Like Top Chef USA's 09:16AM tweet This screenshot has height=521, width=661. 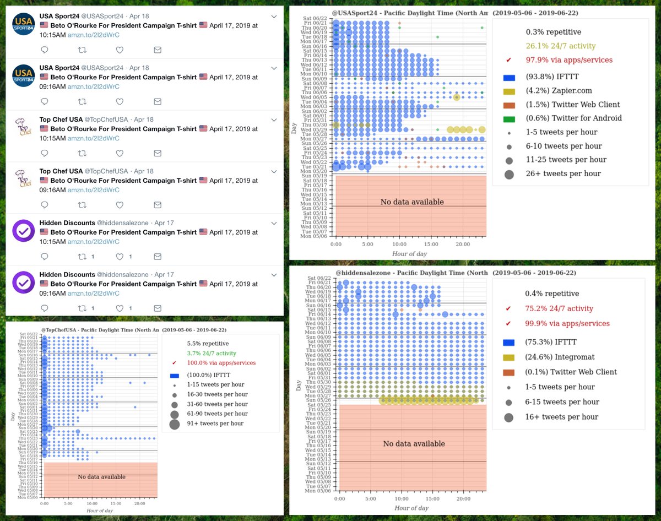(120, 205)
